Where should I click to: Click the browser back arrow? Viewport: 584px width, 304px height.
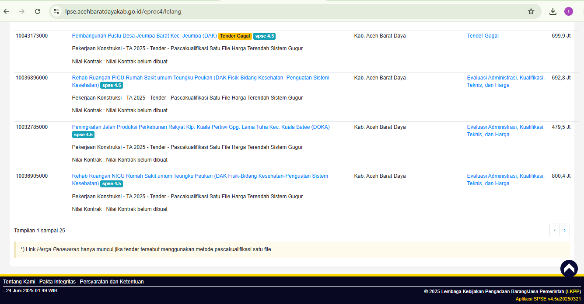click(x=6, y=11)
